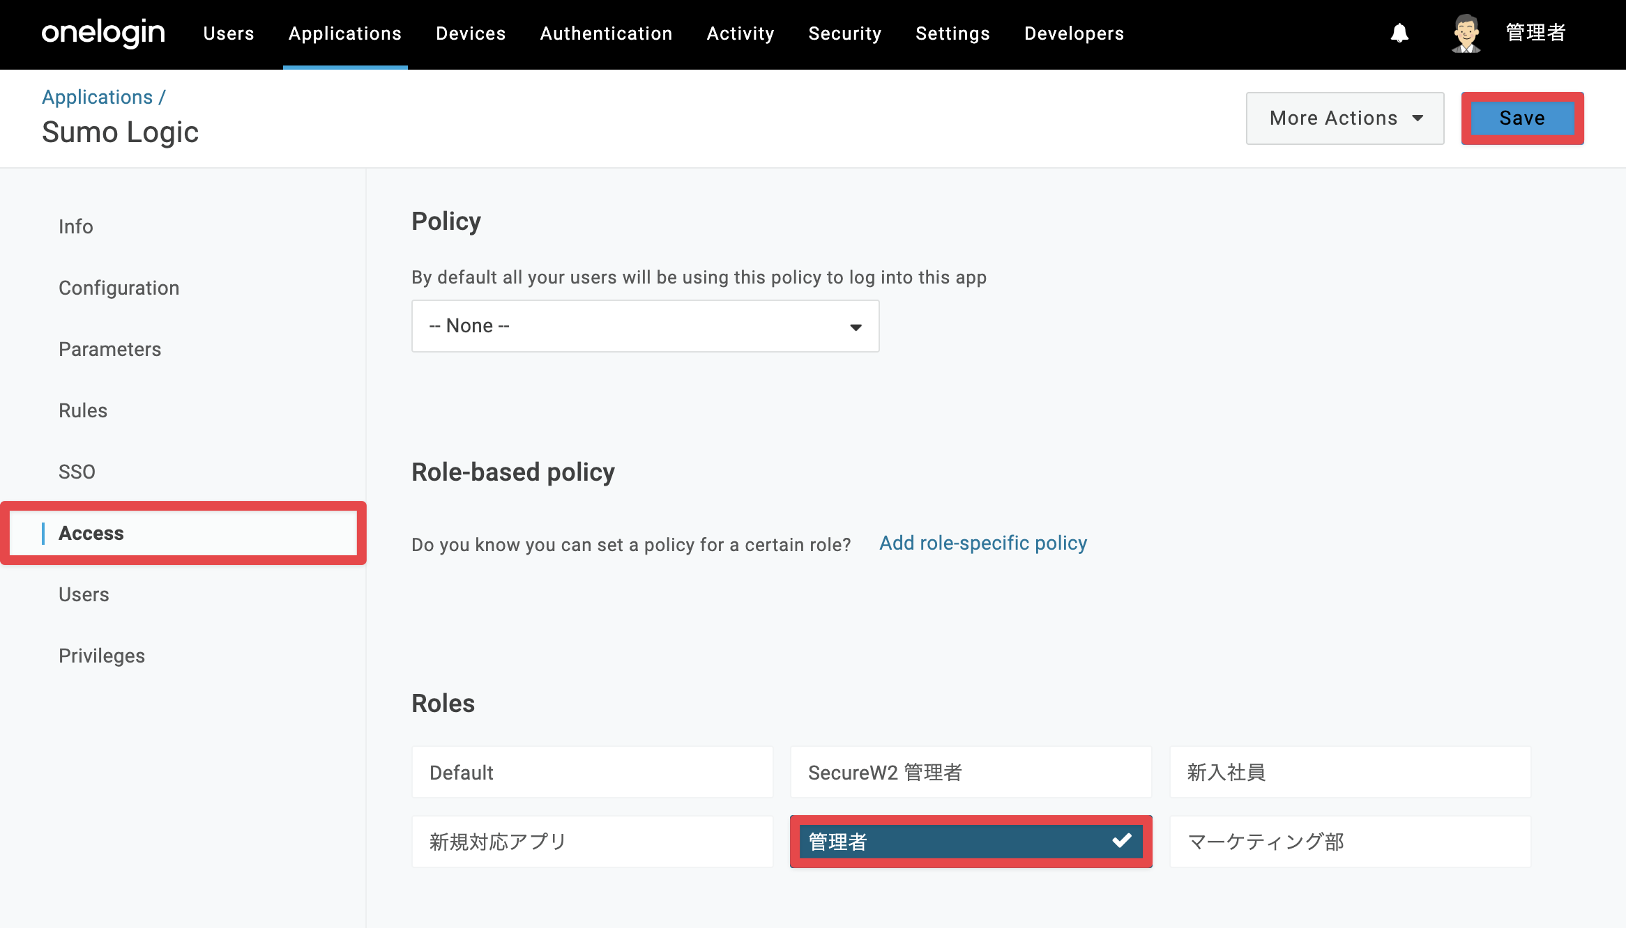This screenshot has width=1626, height=928.
Task: Open the Applications navigation menu
Action: click(345, 33)
